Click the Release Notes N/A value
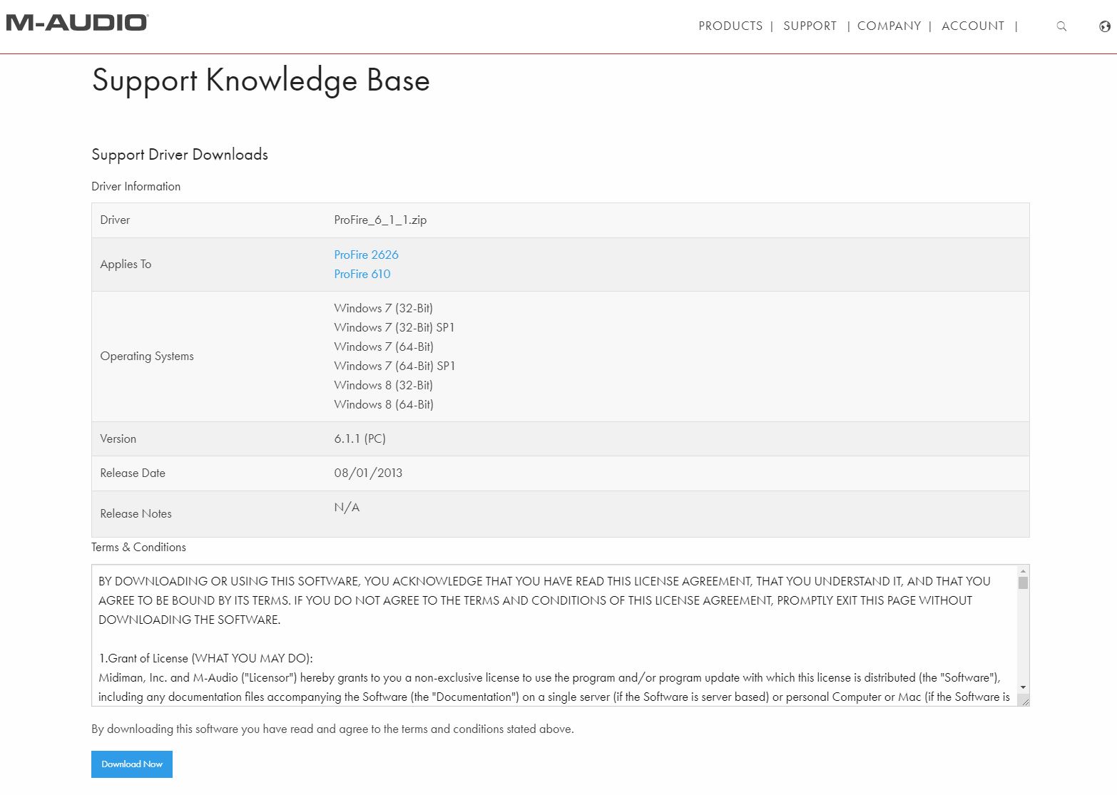Viewport: 1117px width, 795px height. tap(347, 507)
